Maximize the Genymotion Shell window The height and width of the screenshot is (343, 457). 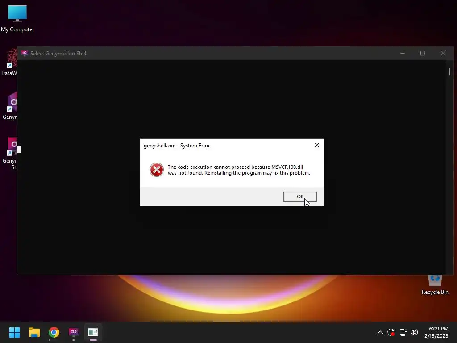click(x=423, y=54)
